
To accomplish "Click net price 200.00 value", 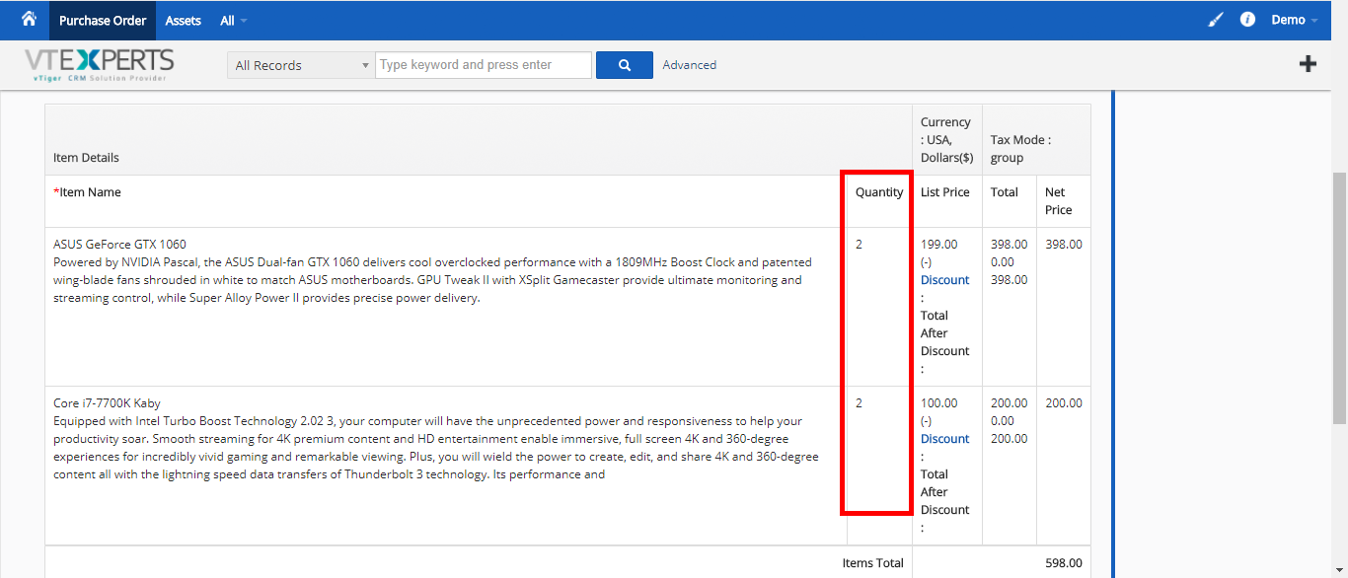I will click(1064, 403).
